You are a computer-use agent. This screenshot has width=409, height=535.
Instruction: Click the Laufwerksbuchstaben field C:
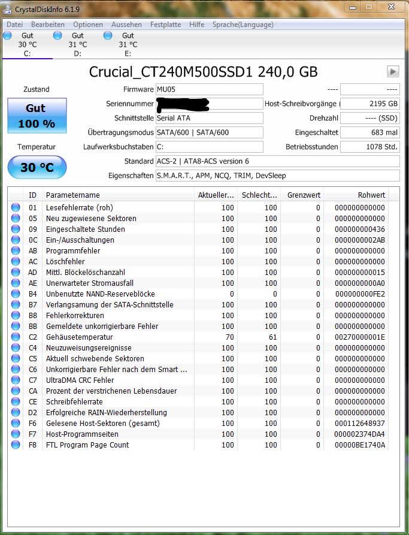210,147
